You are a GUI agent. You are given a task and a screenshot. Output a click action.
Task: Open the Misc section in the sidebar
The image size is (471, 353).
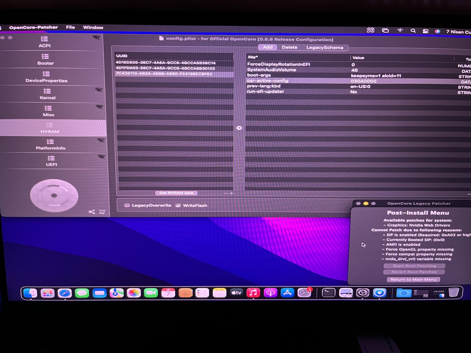(48, 111)
